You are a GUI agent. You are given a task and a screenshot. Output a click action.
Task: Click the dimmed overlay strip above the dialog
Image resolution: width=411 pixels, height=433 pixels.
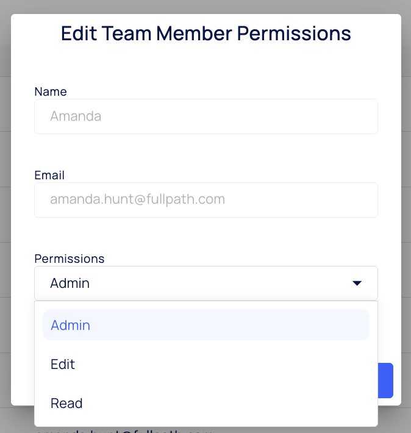point(205,6)
